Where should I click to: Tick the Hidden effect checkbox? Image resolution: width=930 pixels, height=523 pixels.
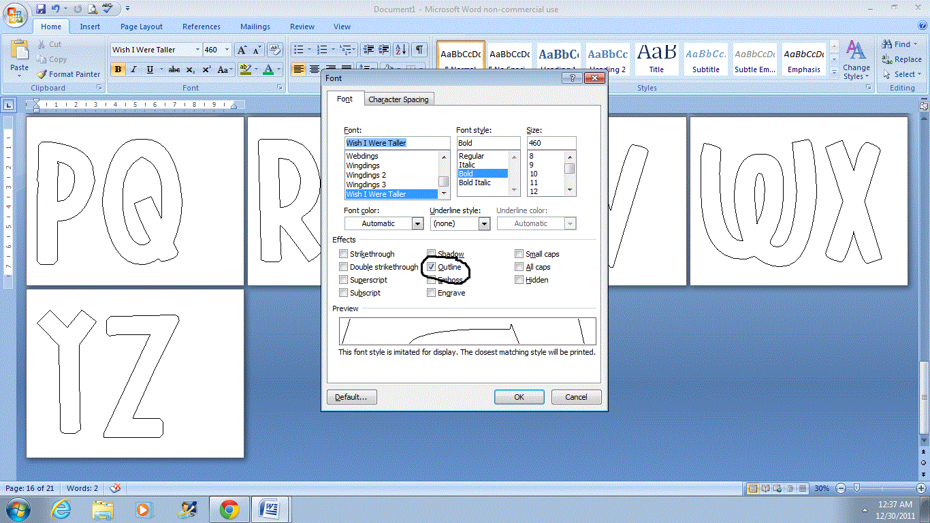(x=519, y=280)
